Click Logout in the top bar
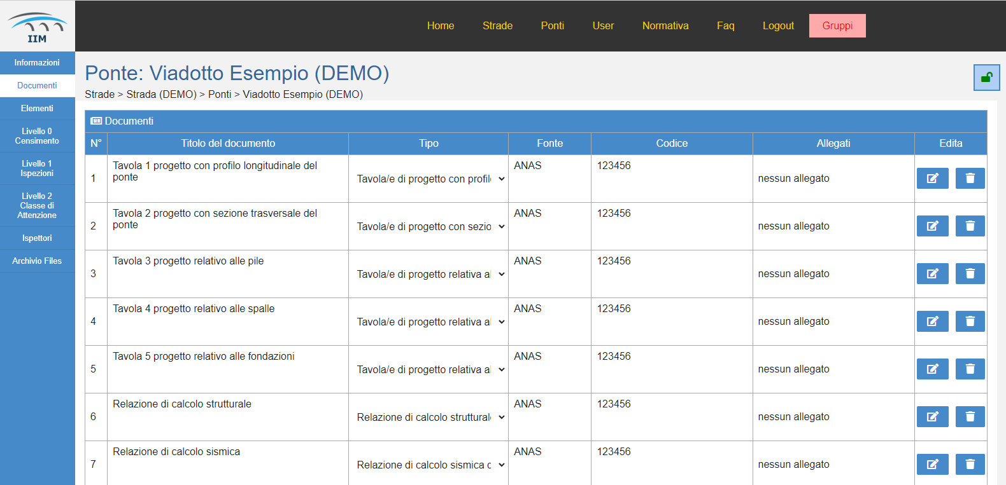This screenshot has width=1006, height=485. point(778,26)
